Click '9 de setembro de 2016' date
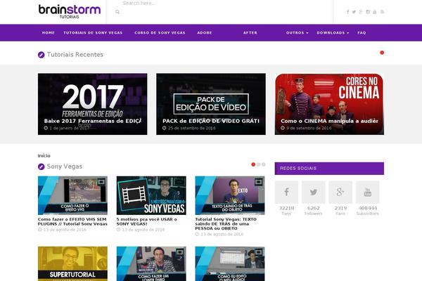Screen dimensions: 422x281 click(x=309, y=129)
